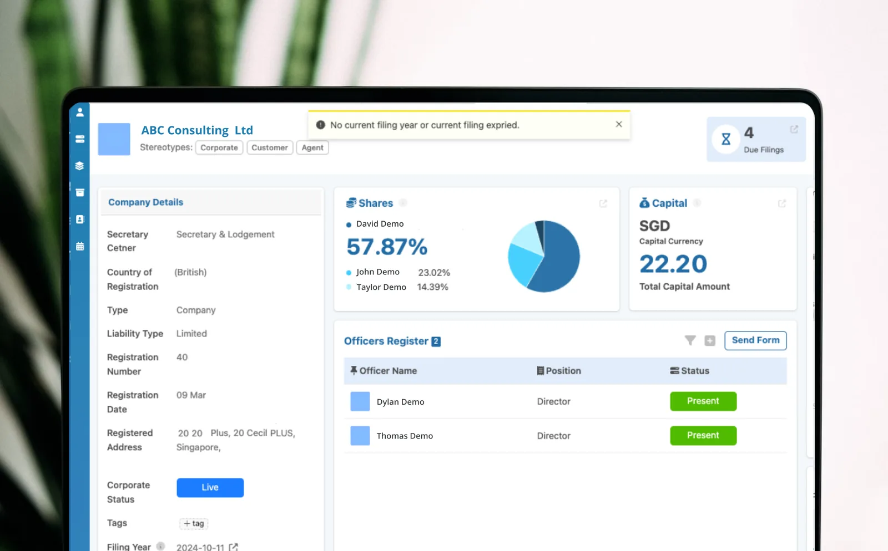This screenshot has width=888, height=551.
Task: Add a tag with + tag button
Action: point(194,523)
